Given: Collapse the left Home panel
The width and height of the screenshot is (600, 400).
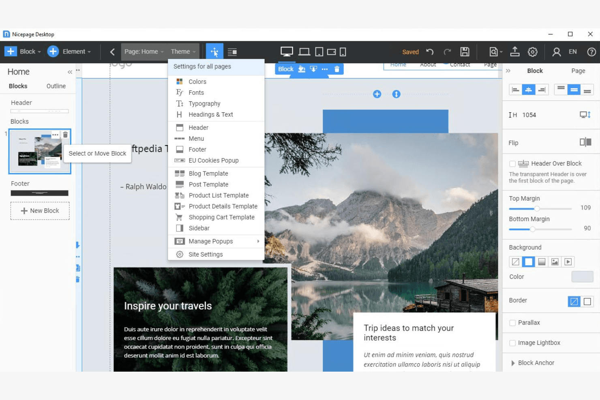Looking at the screenshot, I should click(70, 72).
